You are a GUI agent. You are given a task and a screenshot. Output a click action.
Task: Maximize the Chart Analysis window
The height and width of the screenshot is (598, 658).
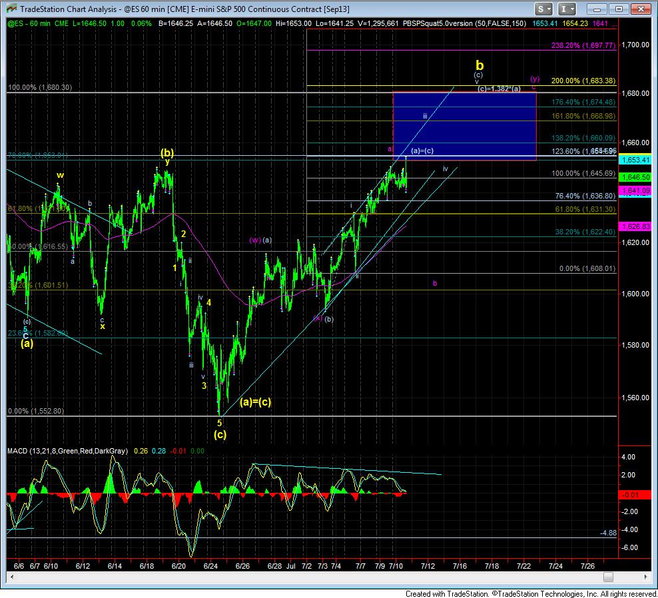(x=620, y=9)
